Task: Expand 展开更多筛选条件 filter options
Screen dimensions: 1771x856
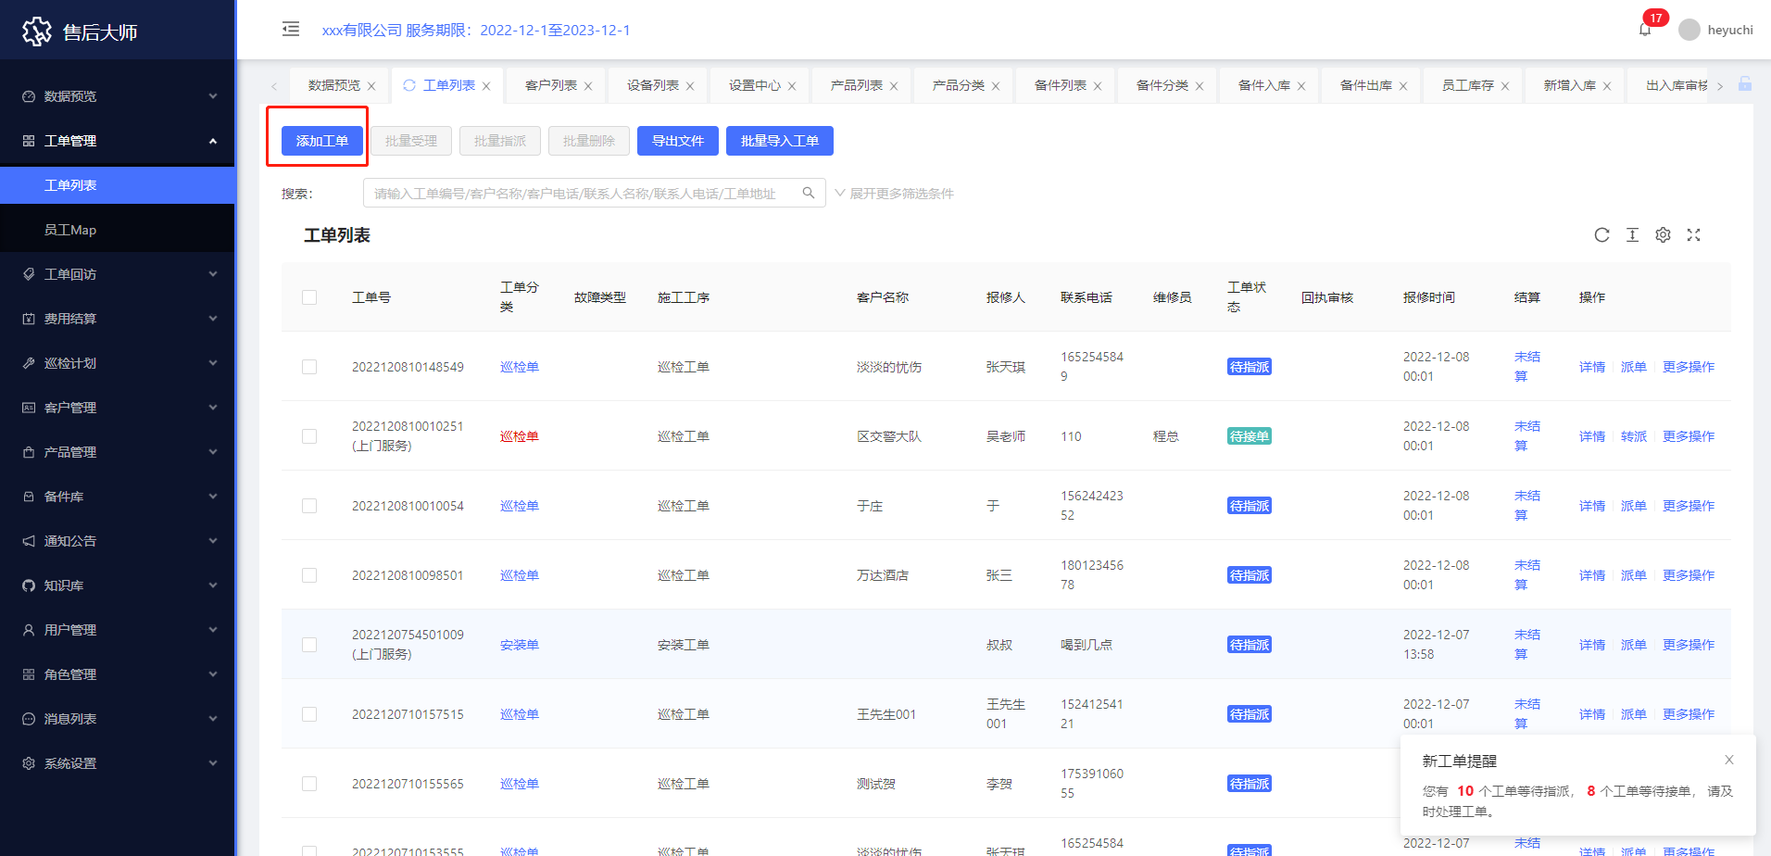Action: pyautogui.click(x=894, y=194)
